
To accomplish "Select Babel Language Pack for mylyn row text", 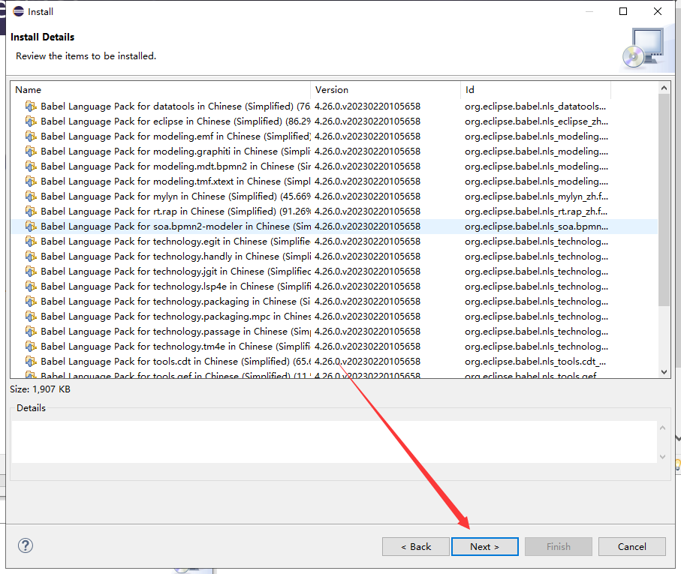I will [176, 197].
